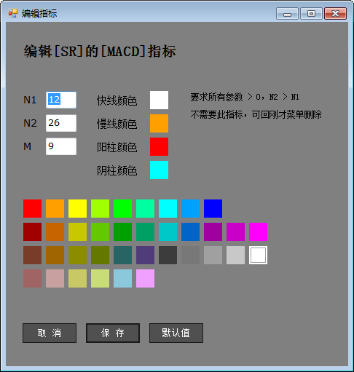Pick the bright green swatch in top row
The image size is (354, 372).
click(122, 208)
